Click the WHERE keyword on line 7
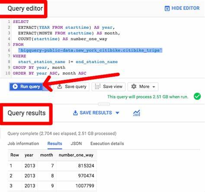The image size is (205, 192). click(x=19, y=56)
